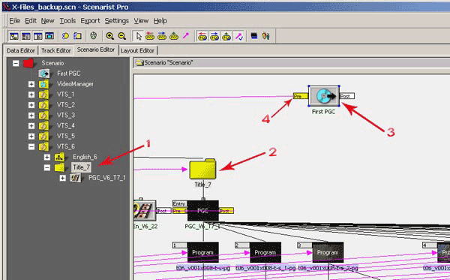Select the arrow pointer tool
This screenshot has height=280, width=450.
139,36
